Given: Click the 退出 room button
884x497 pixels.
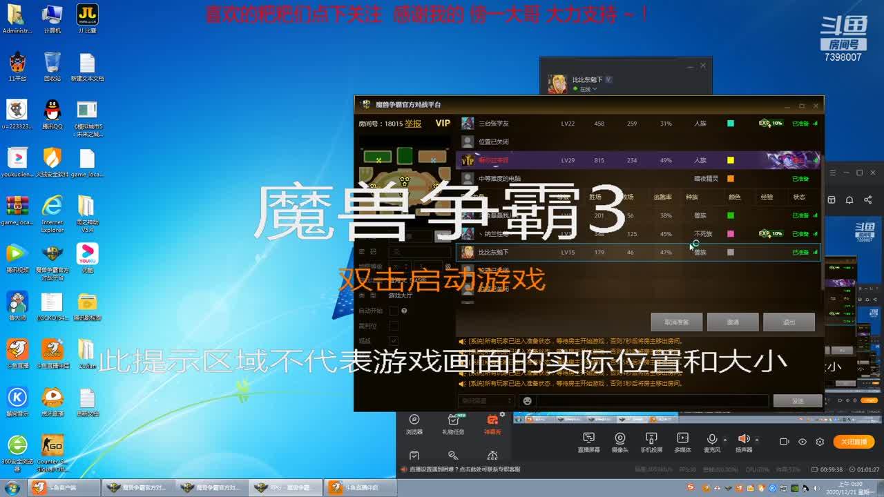Looking at the screenshot, I should point(789,322).
